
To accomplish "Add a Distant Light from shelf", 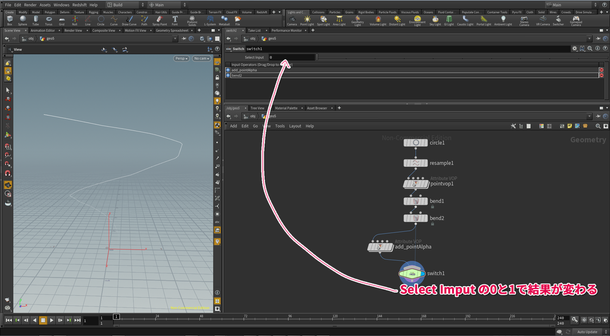I will point(397,21).
